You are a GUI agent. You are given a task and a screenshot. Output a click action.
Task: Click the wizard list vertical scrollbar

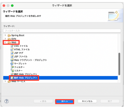(119, 64)
